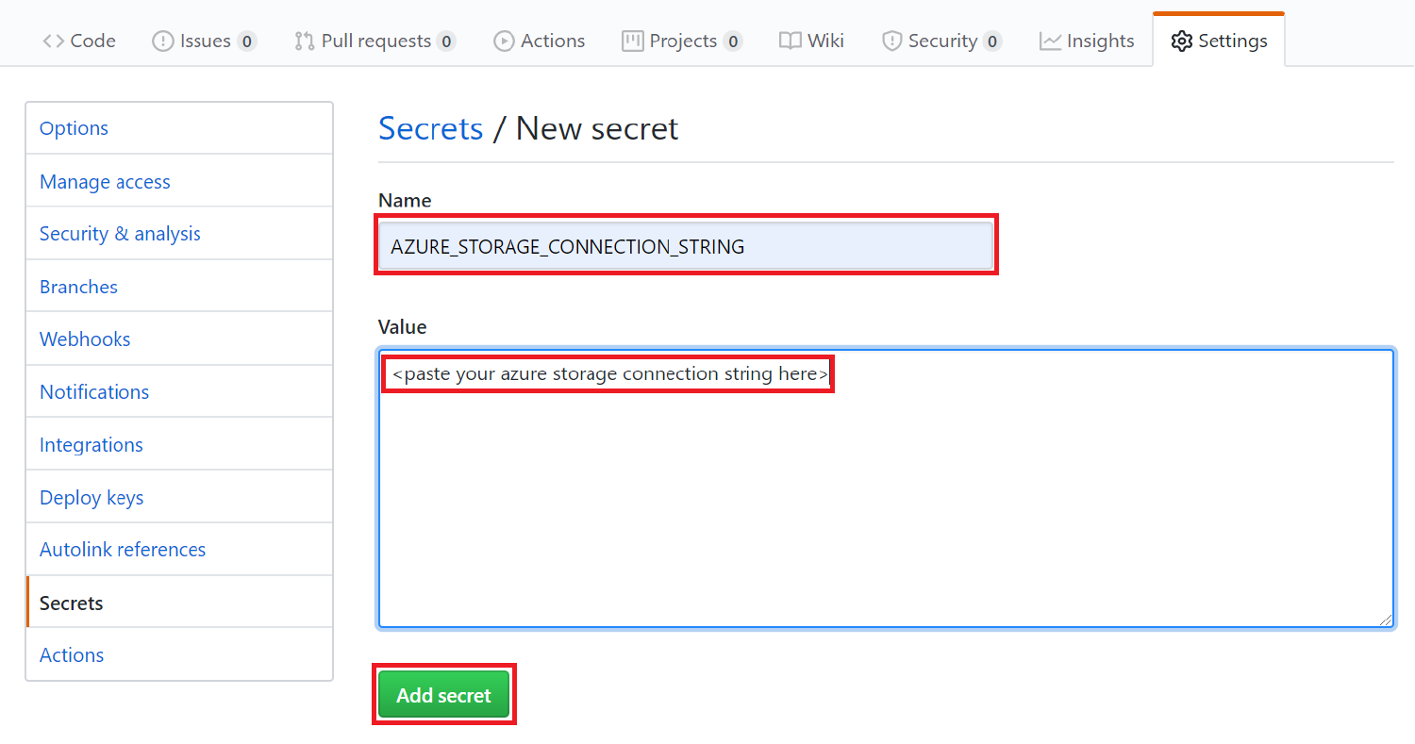The height and width of the screenshot is (744, 1415).
Task: Click the Issues circle icon
Action: 163,41
